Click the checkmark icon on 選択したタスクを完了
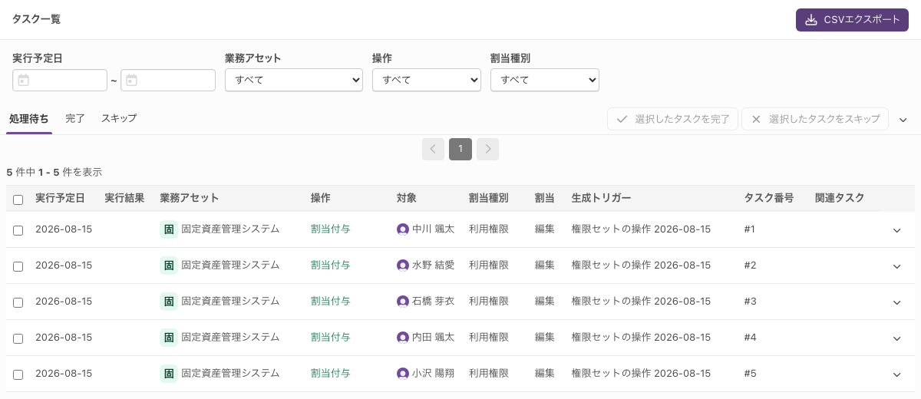This screenshot has width=921, height=399. pos(622,119)
